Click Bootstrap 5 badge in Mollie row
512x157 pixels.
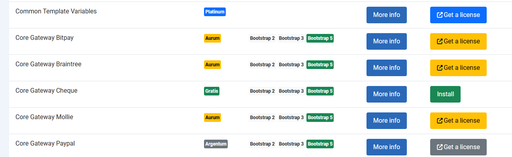pyautogui.click(x=320, y=118)
